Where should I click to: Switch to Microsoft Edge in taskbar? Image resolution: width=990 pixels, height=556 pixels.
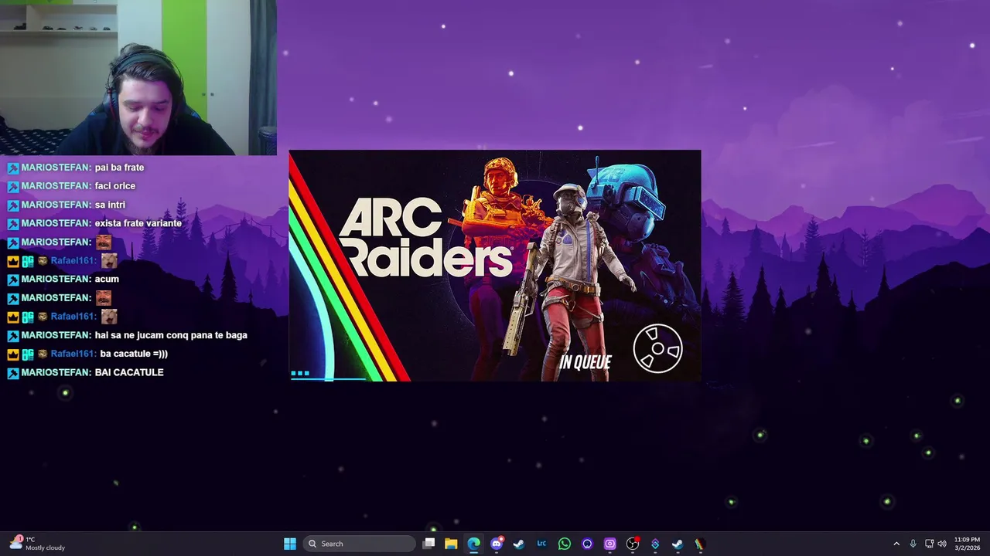pyautogui.click(x=473, y=544)
